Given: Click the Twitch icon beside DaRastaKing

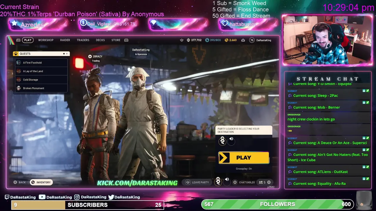Looking at the screenshot, I should coord(7,197).
